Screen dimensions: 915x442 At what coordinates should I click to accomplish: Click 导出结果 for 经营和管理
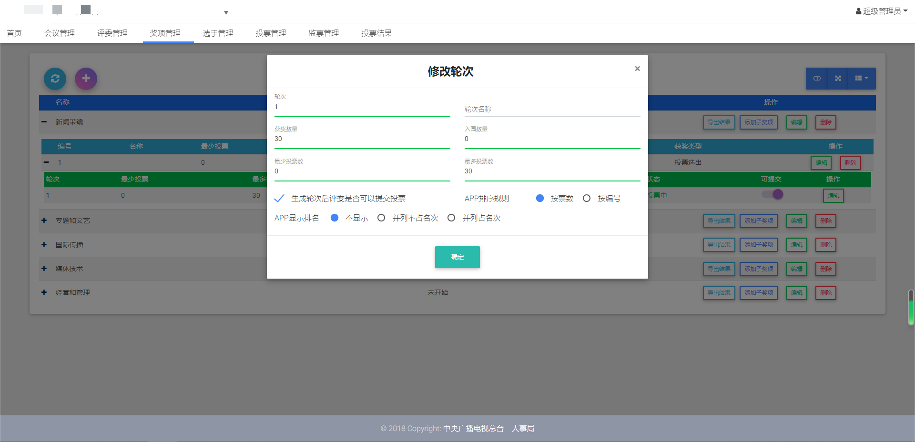[x=719, y=293]
